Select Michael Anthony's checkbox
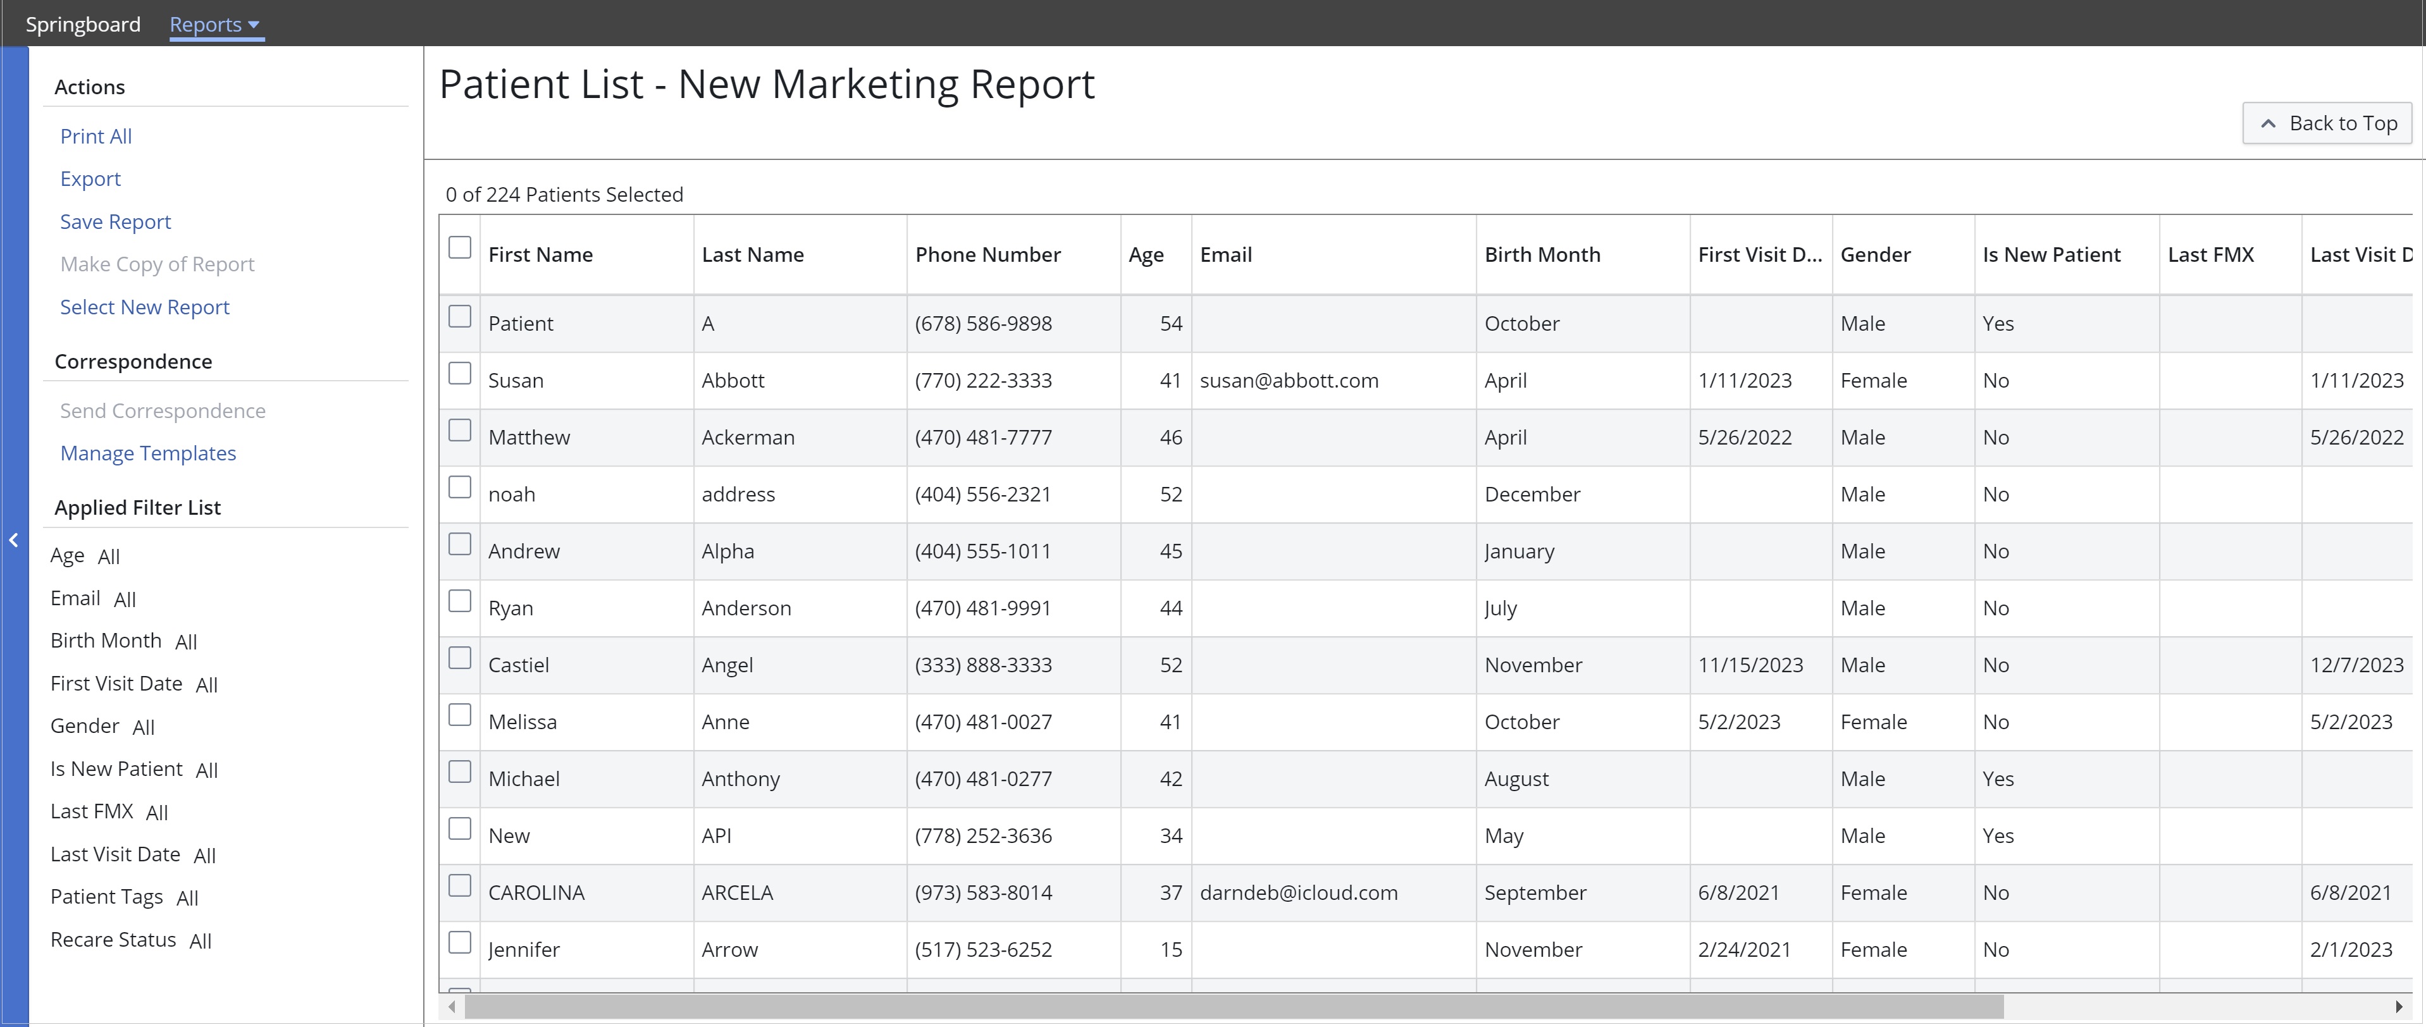This screenshot has height=1027, width=2426. (460, 772)
